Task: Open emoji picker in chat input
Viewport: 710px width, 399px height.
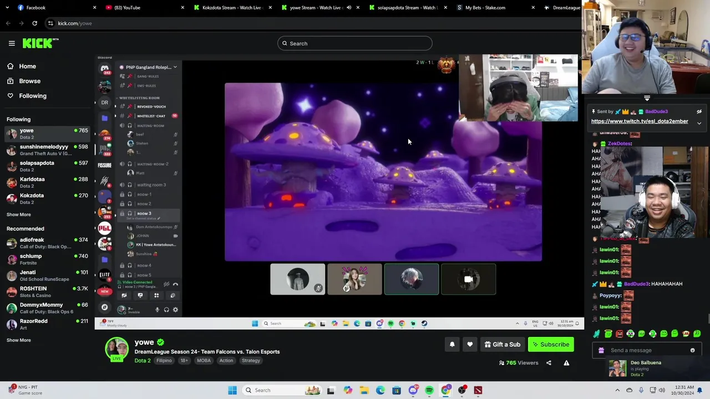Action: [x=692, y=350]
